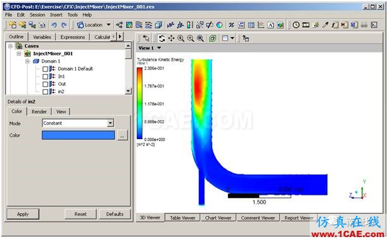
Task: Click the blue Color swatch
Action: [79, 135]
